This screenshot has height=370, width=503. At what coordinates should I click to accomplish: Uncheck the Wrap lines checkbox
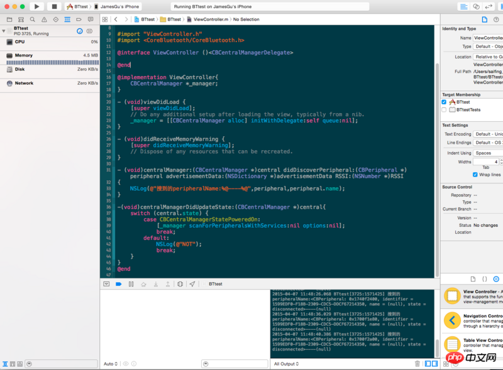pos(475,175)
